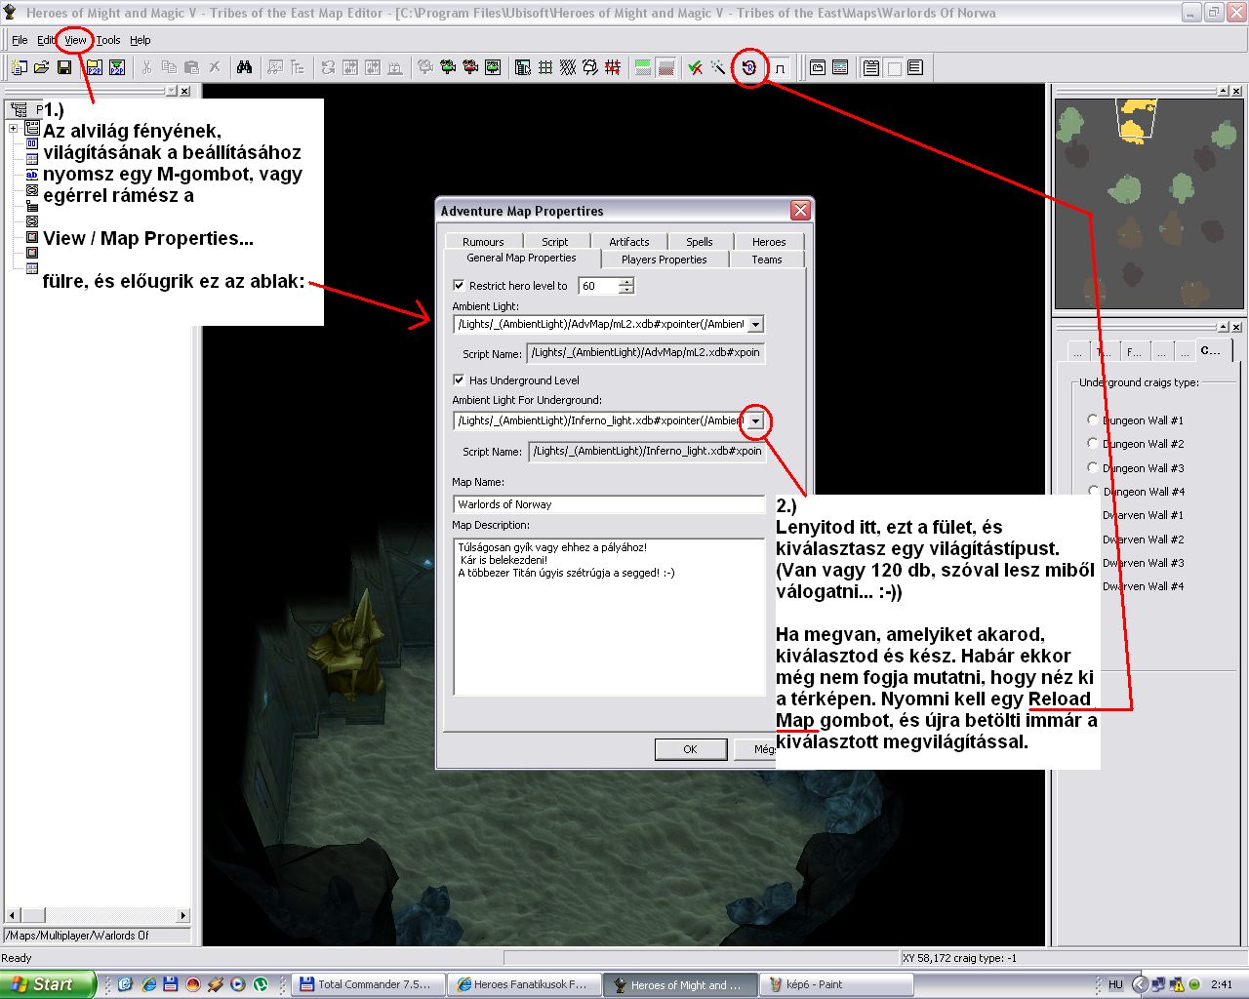Open Ambient Light For Underground dropdown
This screenshot has height=999, width=1249.
[755, 420]
